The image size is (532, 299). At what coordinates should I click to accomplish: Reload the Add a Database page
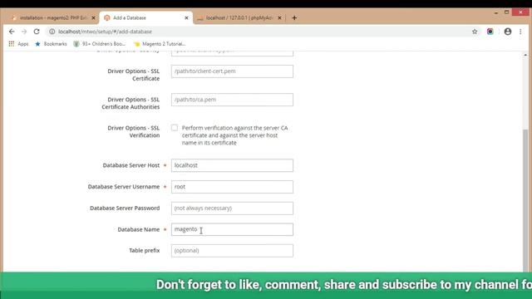(37, 32)
